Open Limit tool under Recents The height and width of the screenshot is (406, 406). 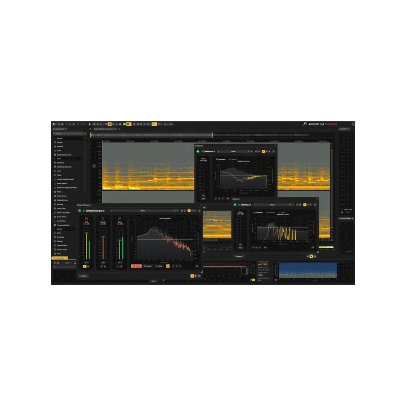(59, 151)
